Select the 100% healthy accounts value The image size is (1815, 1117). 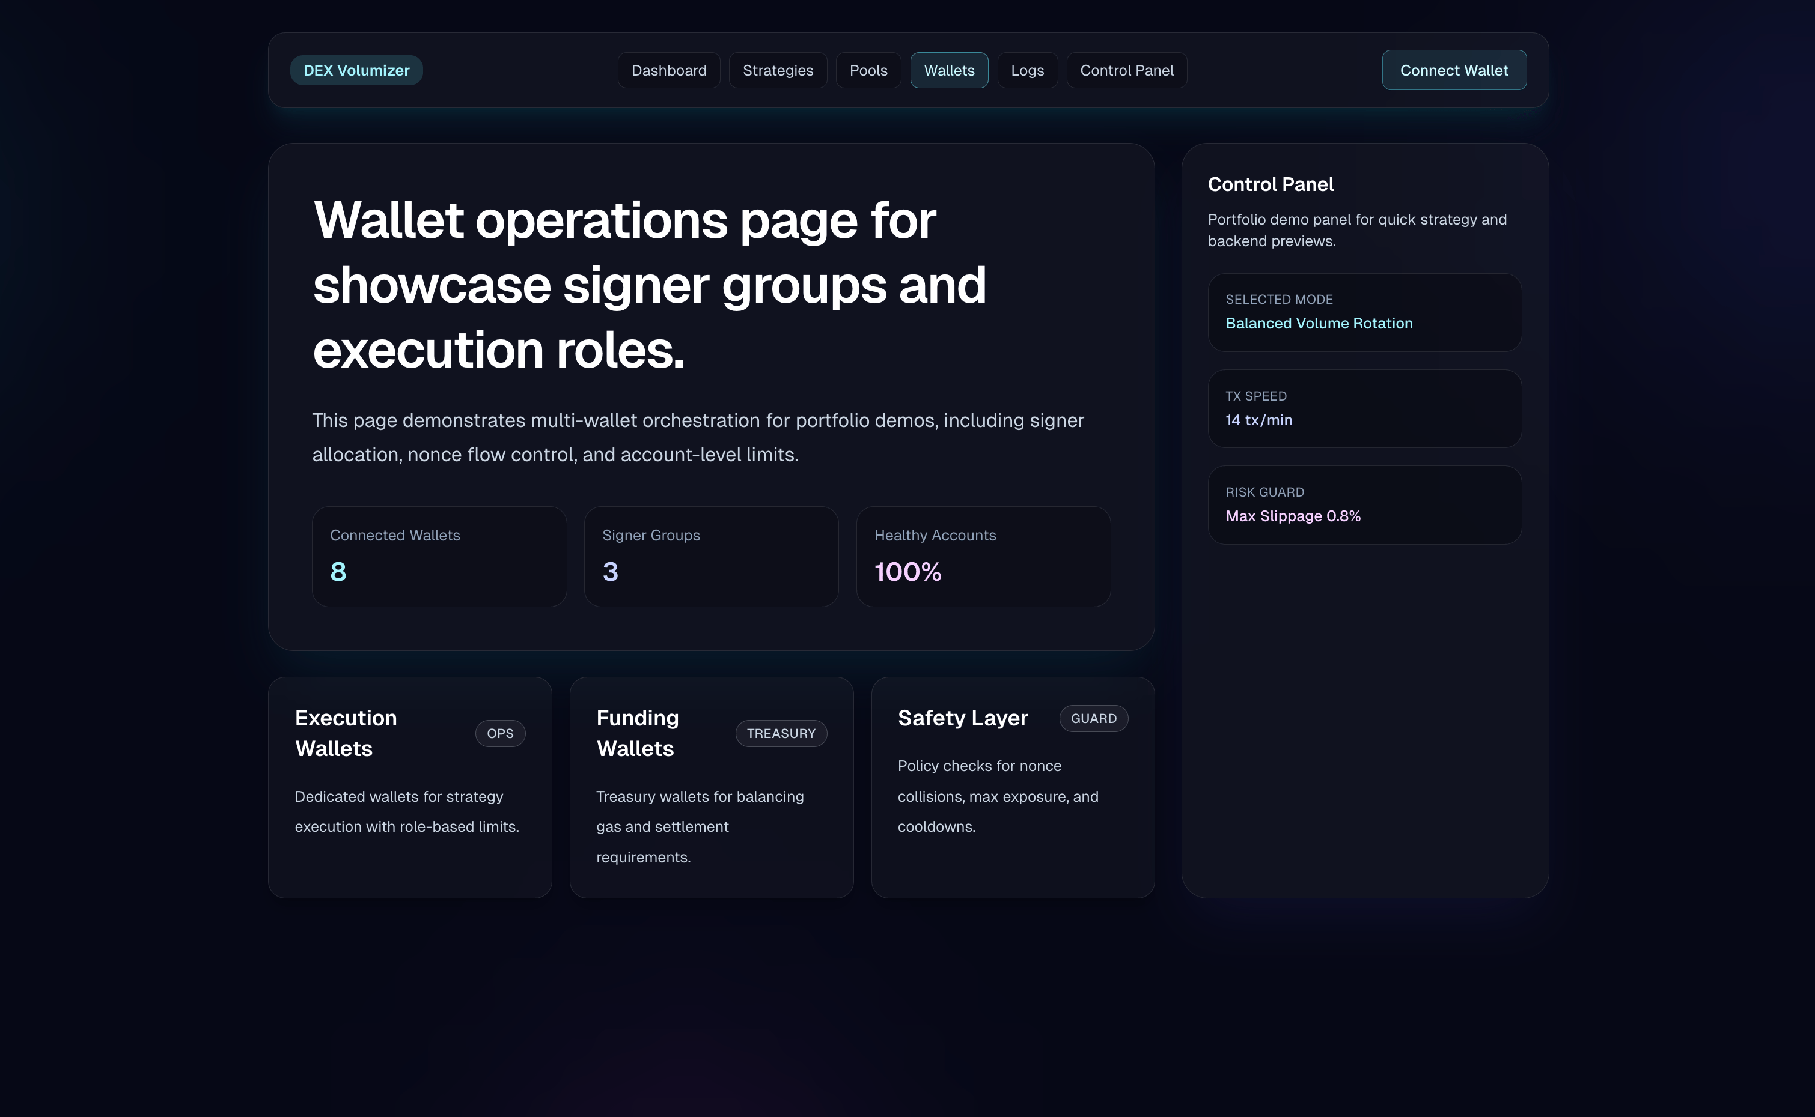coord(907,572)
